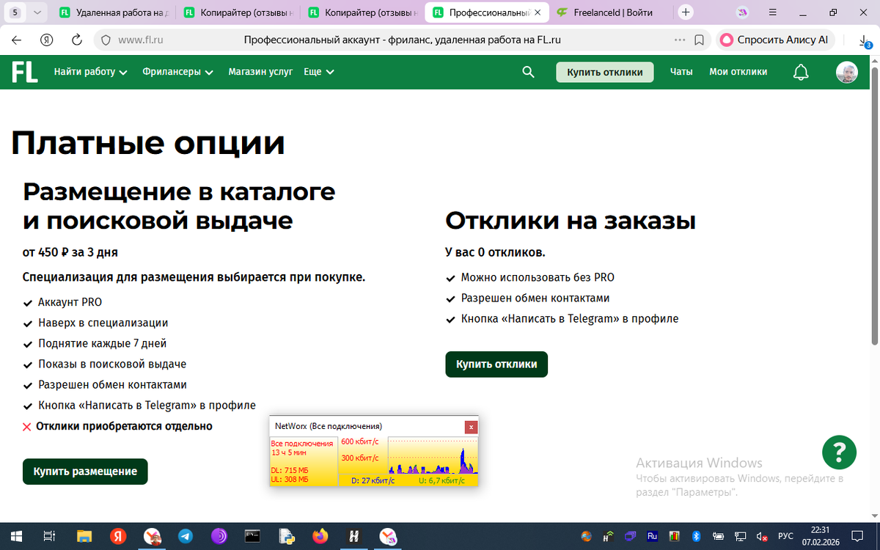Click the site protection shield icon
The height and width of the screenshot is (550, 880).
coord(105,40)
